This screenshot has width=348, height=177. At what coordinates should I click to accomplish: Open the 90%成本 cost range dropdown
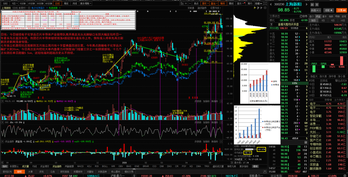(x=241, y=159)
